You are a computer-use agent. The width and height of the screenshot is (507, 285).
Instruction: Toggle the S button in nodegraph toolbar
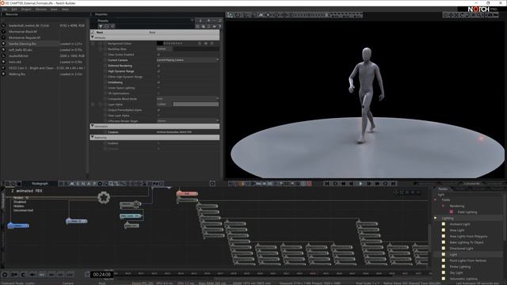coord(78,184)
